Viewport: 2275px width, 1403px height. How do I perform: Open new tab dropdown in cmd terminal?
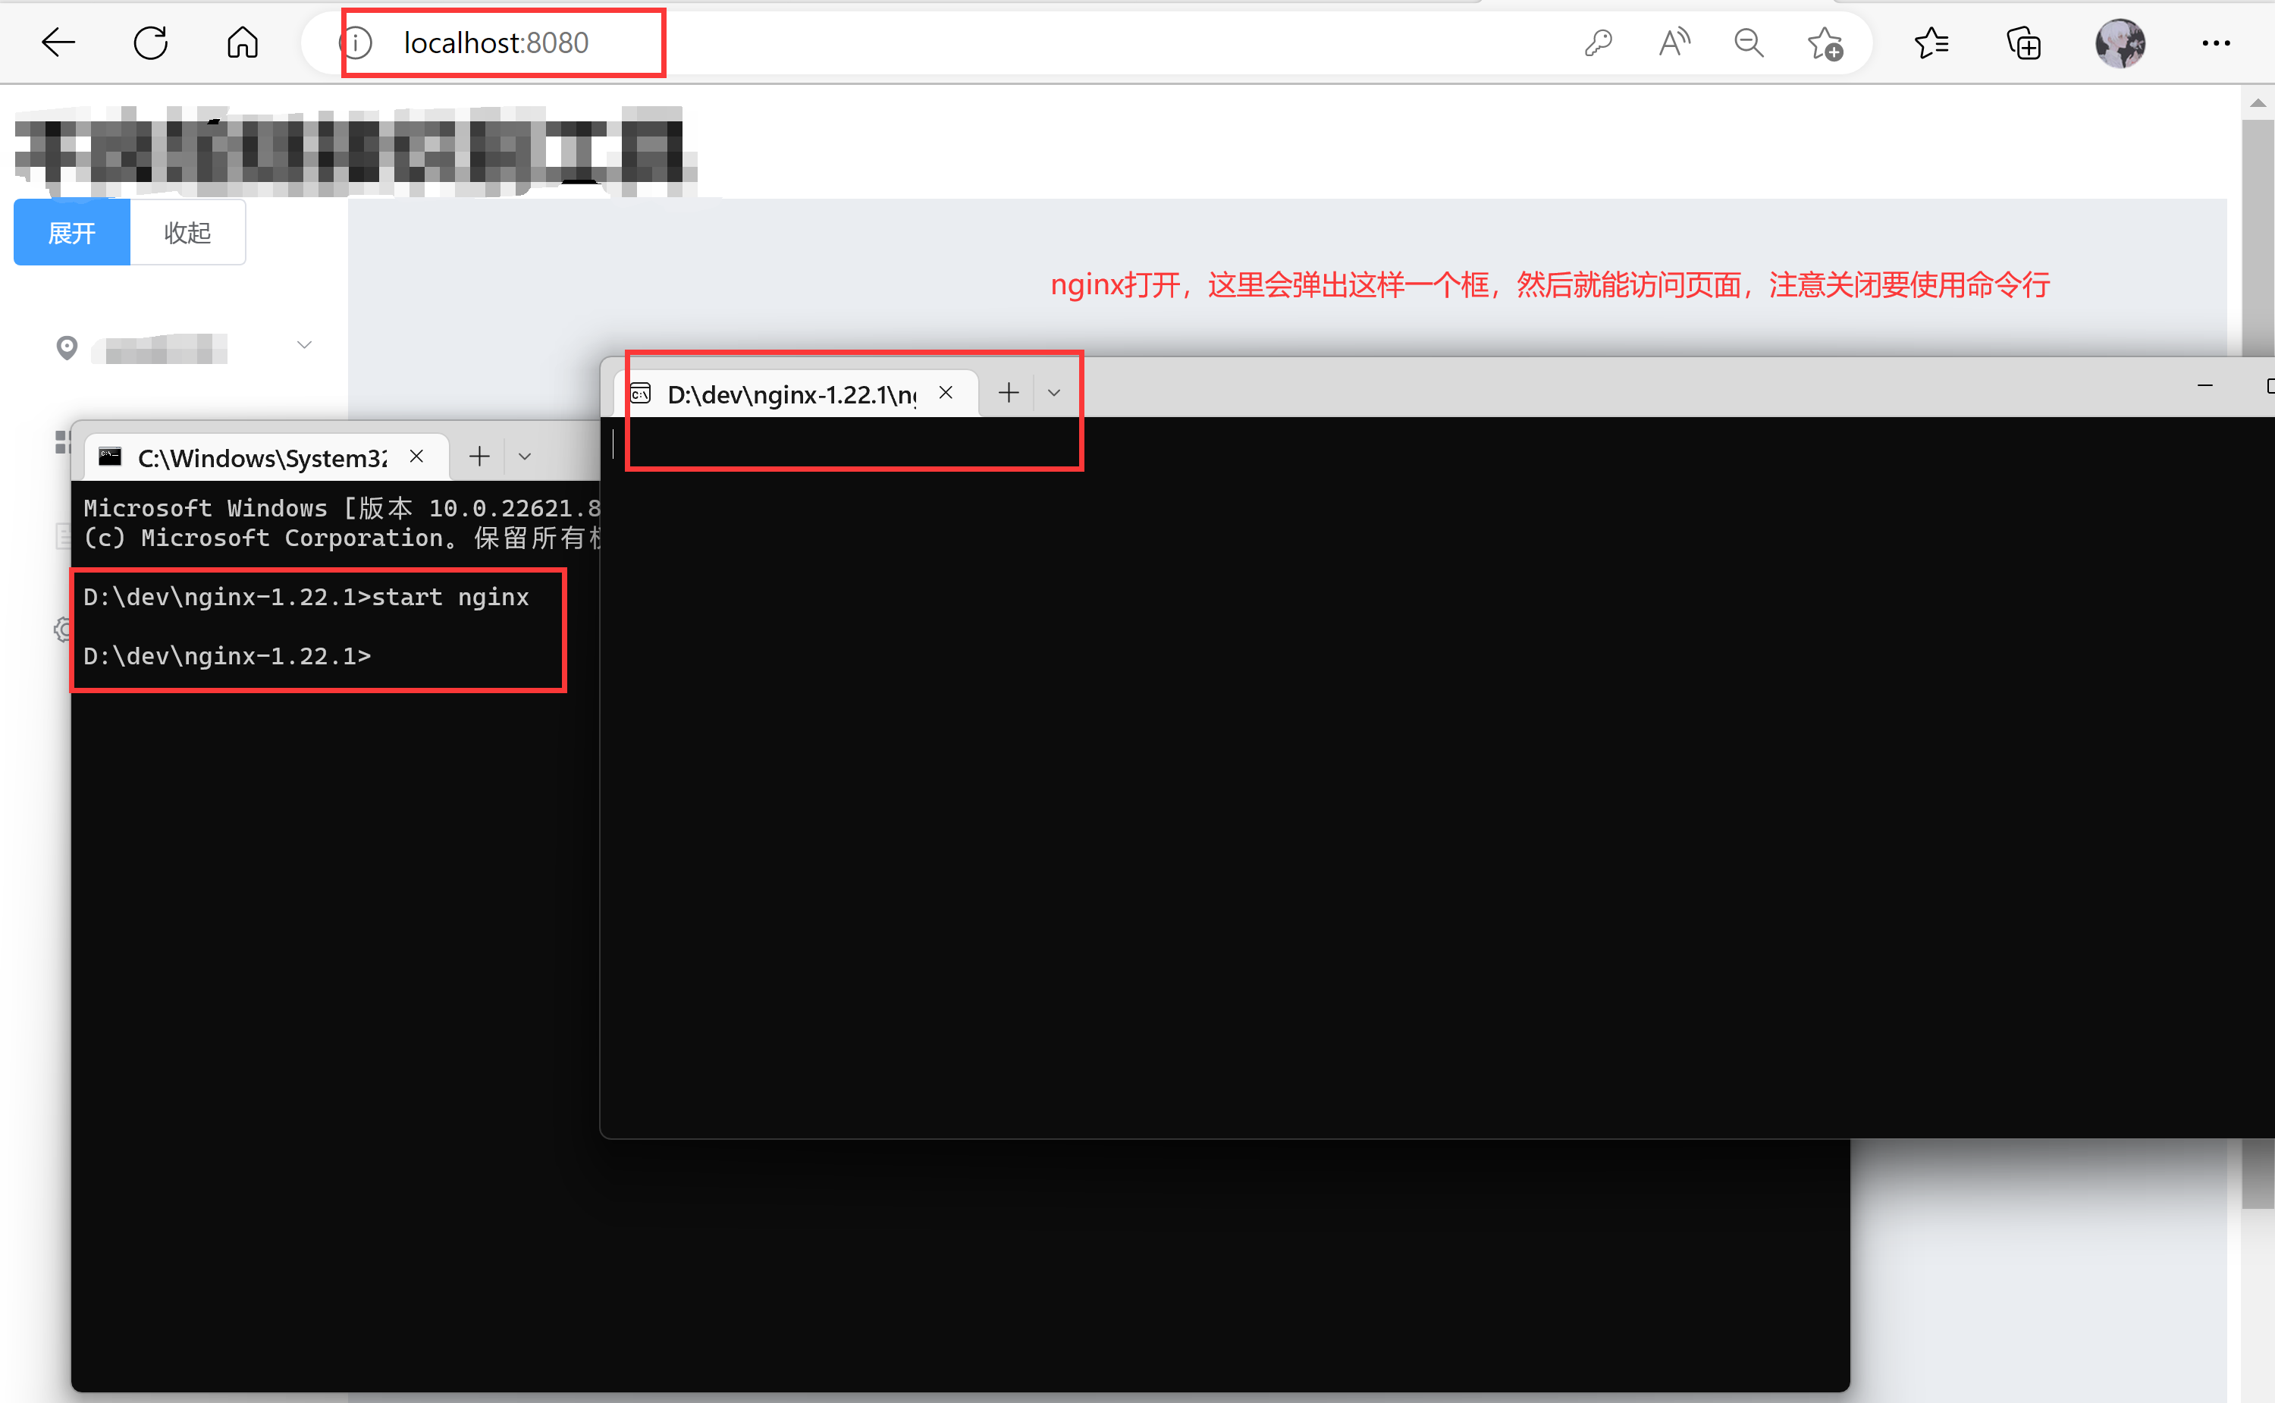(524, 457)
